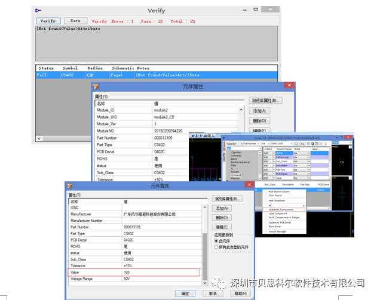Select the Module_UID row in rear dialog
377x300 pixels.
pos(167,117)
